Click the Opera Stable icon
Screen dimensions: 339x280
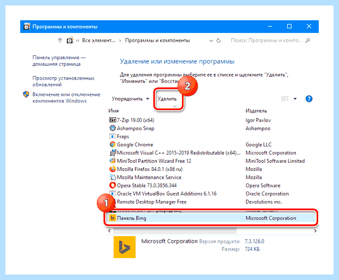(x=113, y=185)
